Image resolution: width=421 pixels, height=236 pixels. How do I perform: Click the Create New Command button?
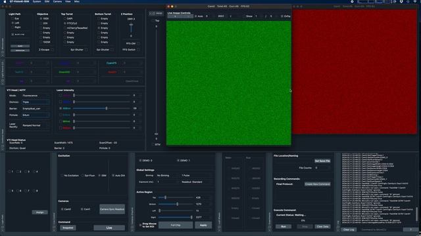tap(317, 184)
